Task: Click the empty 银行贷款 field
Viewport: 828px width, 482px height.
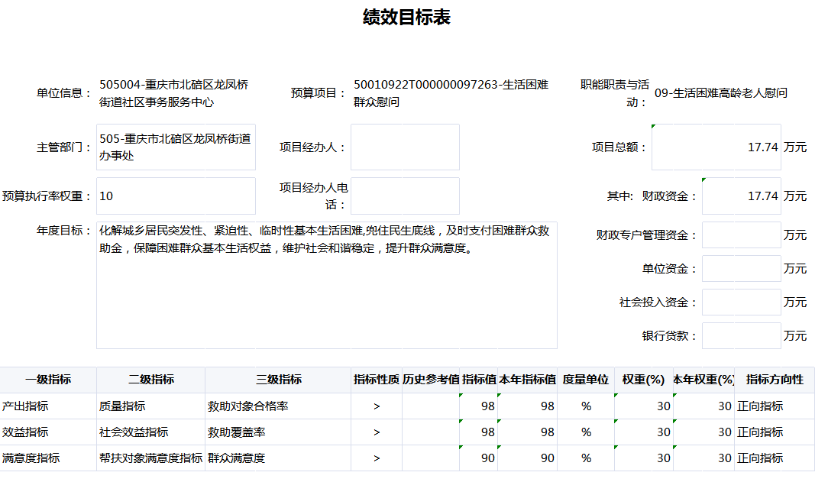Action: tap(742, 336)
